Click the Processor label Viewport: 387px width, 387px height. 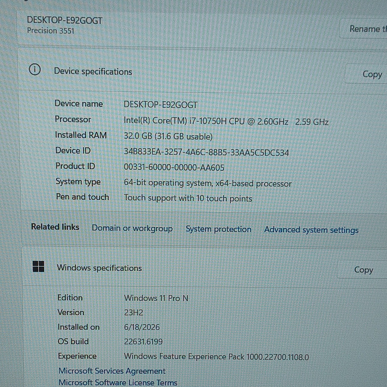click(x=73, y=119)
